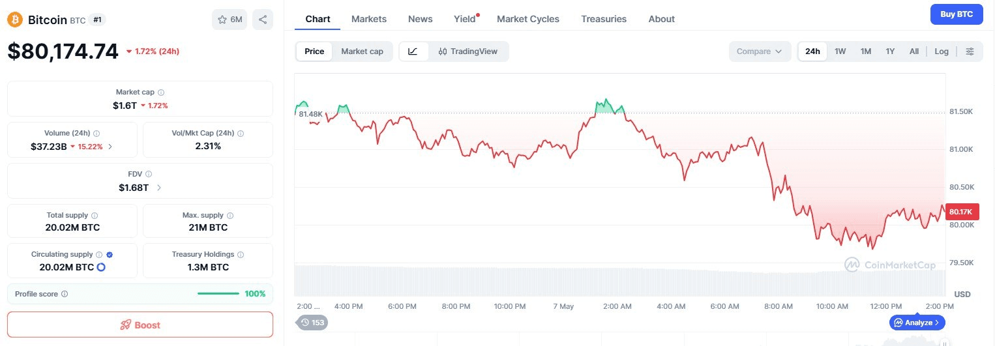Open the Treasuries tab

click(x=604, y=19)
